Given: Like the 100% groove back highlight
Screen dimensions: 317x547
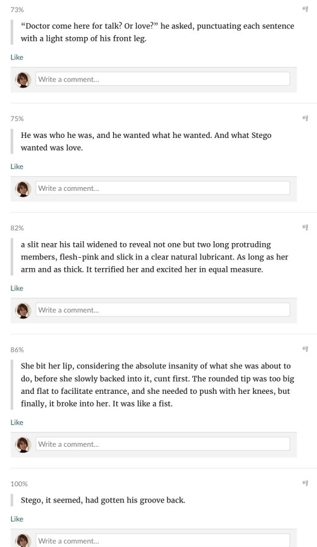Looking at the screenshot, I should click(17, 519).
